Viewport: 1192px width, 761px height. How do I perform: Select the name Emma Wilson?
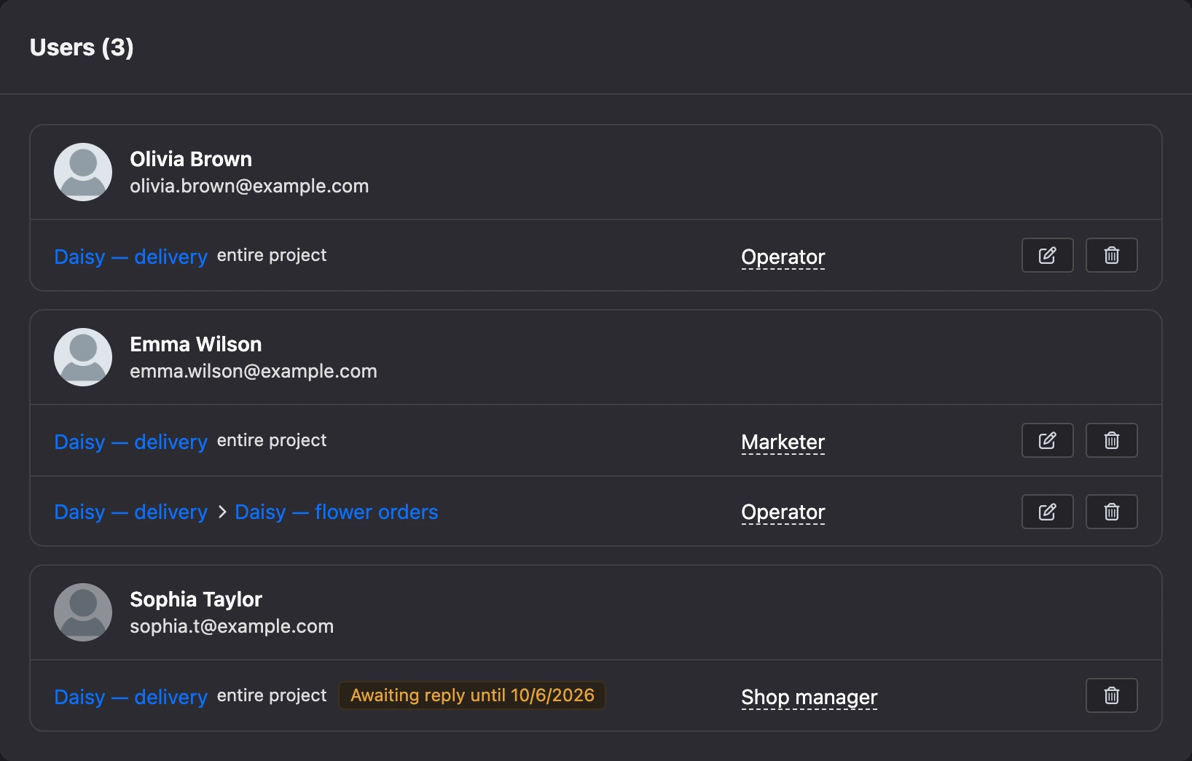click(x=195, y=344)
